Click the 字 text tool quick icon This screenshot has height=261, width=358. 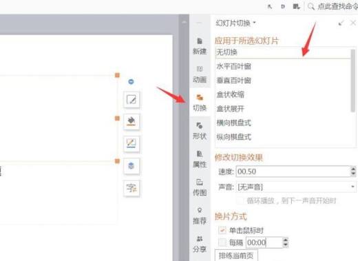(131, 188)
